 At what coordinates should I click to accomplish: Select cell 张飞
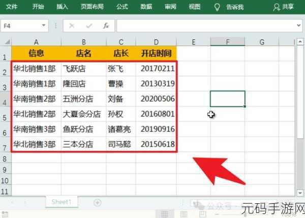[121, 69]
